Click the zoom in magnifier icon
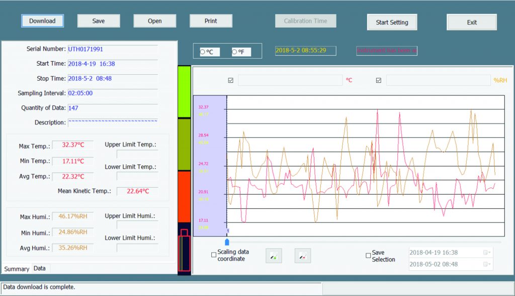This screenshot has width=515, height=296. click(x=274, y=256)
